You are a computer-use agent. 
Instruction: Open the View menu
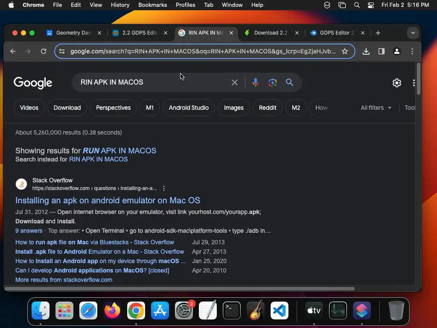(96, 5)
